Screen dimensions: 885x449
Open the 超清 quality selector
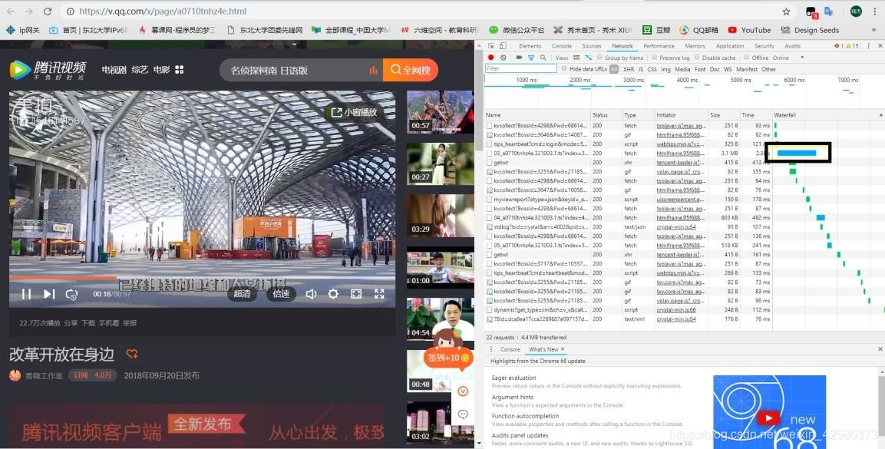click(x=242, y=293)
